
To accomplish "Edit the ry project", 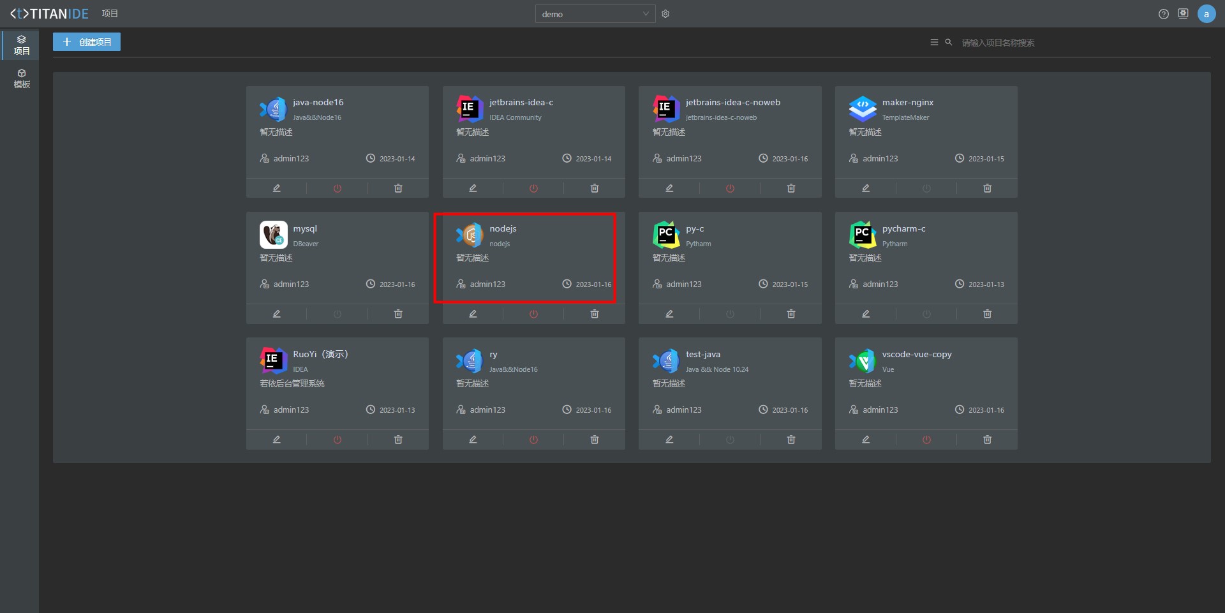I will [473, 439].
